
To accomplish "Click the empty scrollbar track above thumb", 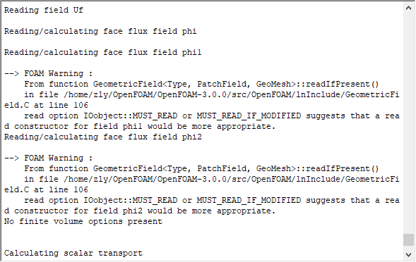I will [x=408, y=123].
